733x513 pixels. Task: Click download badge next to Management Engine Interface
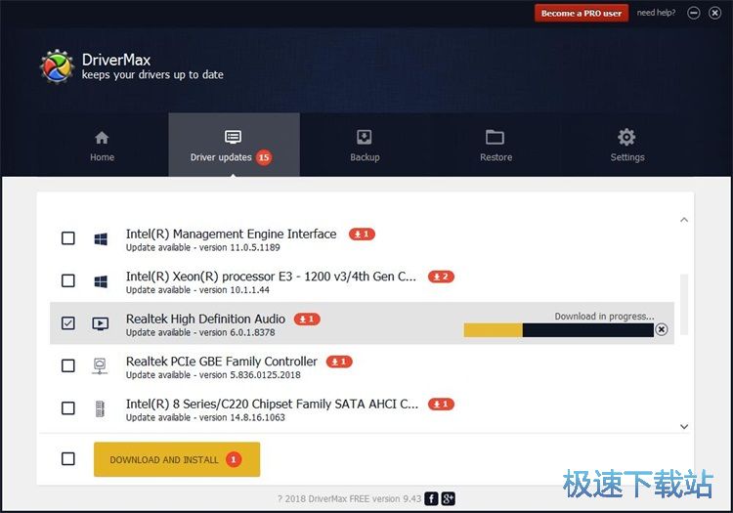pyautogui.click(x=362, y=235)
